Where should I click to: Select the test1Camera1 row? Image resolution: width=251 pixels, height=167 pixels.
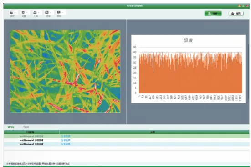coord(127,136)
